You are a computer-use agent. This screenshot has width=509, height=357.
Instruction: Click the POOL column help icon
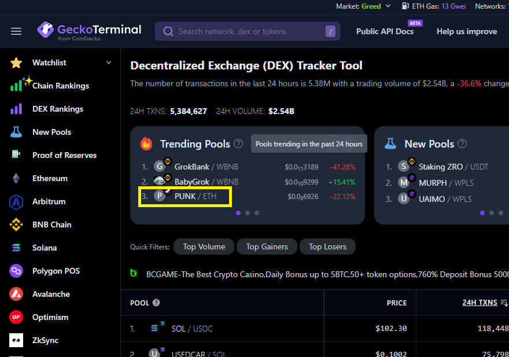tap(156, 303)
